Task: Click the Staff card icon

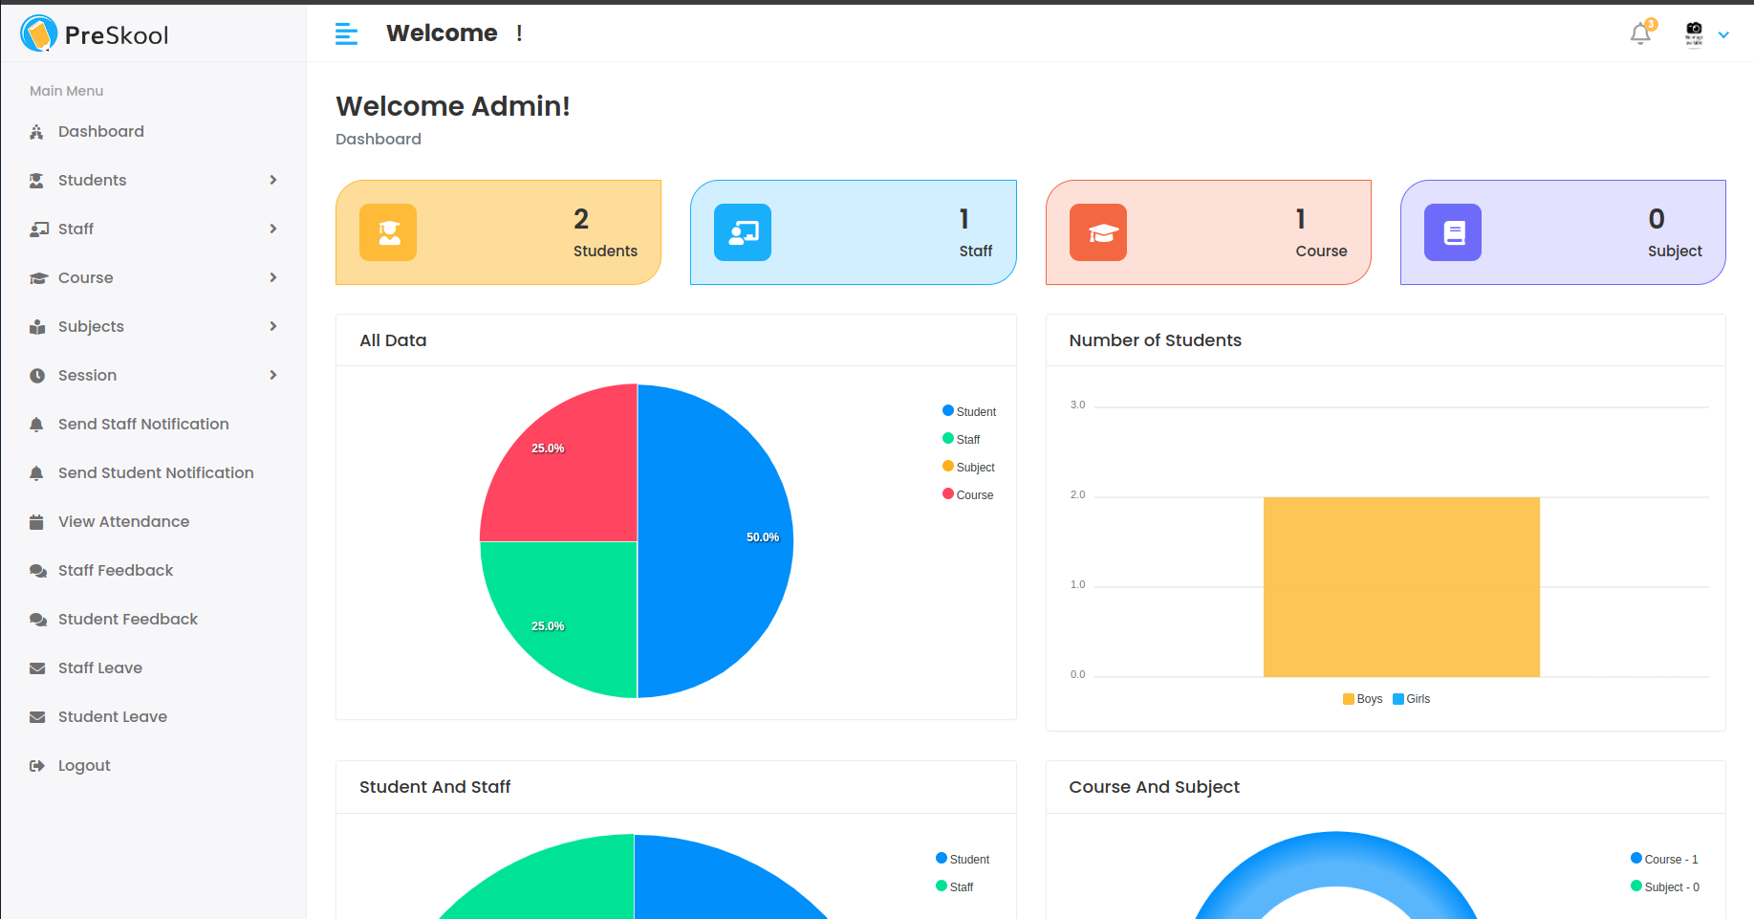Action: point(743,231)
